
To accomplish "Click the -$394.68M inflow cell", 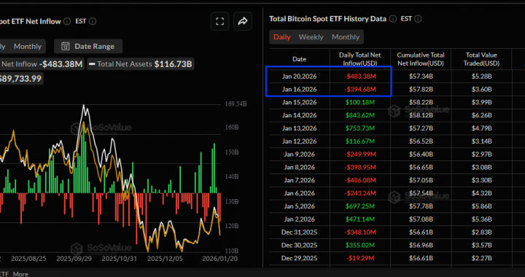I will pos(360,90).
